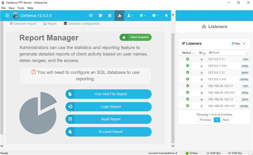Click the Account Report button

coord(108,132)
